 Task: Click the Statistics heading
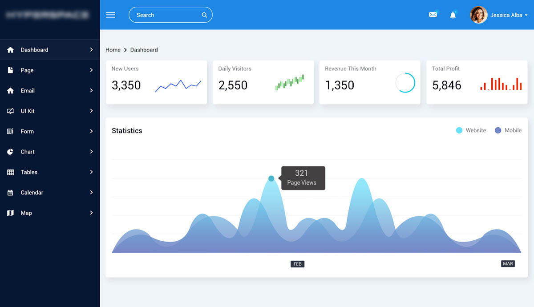pos(127,130)
